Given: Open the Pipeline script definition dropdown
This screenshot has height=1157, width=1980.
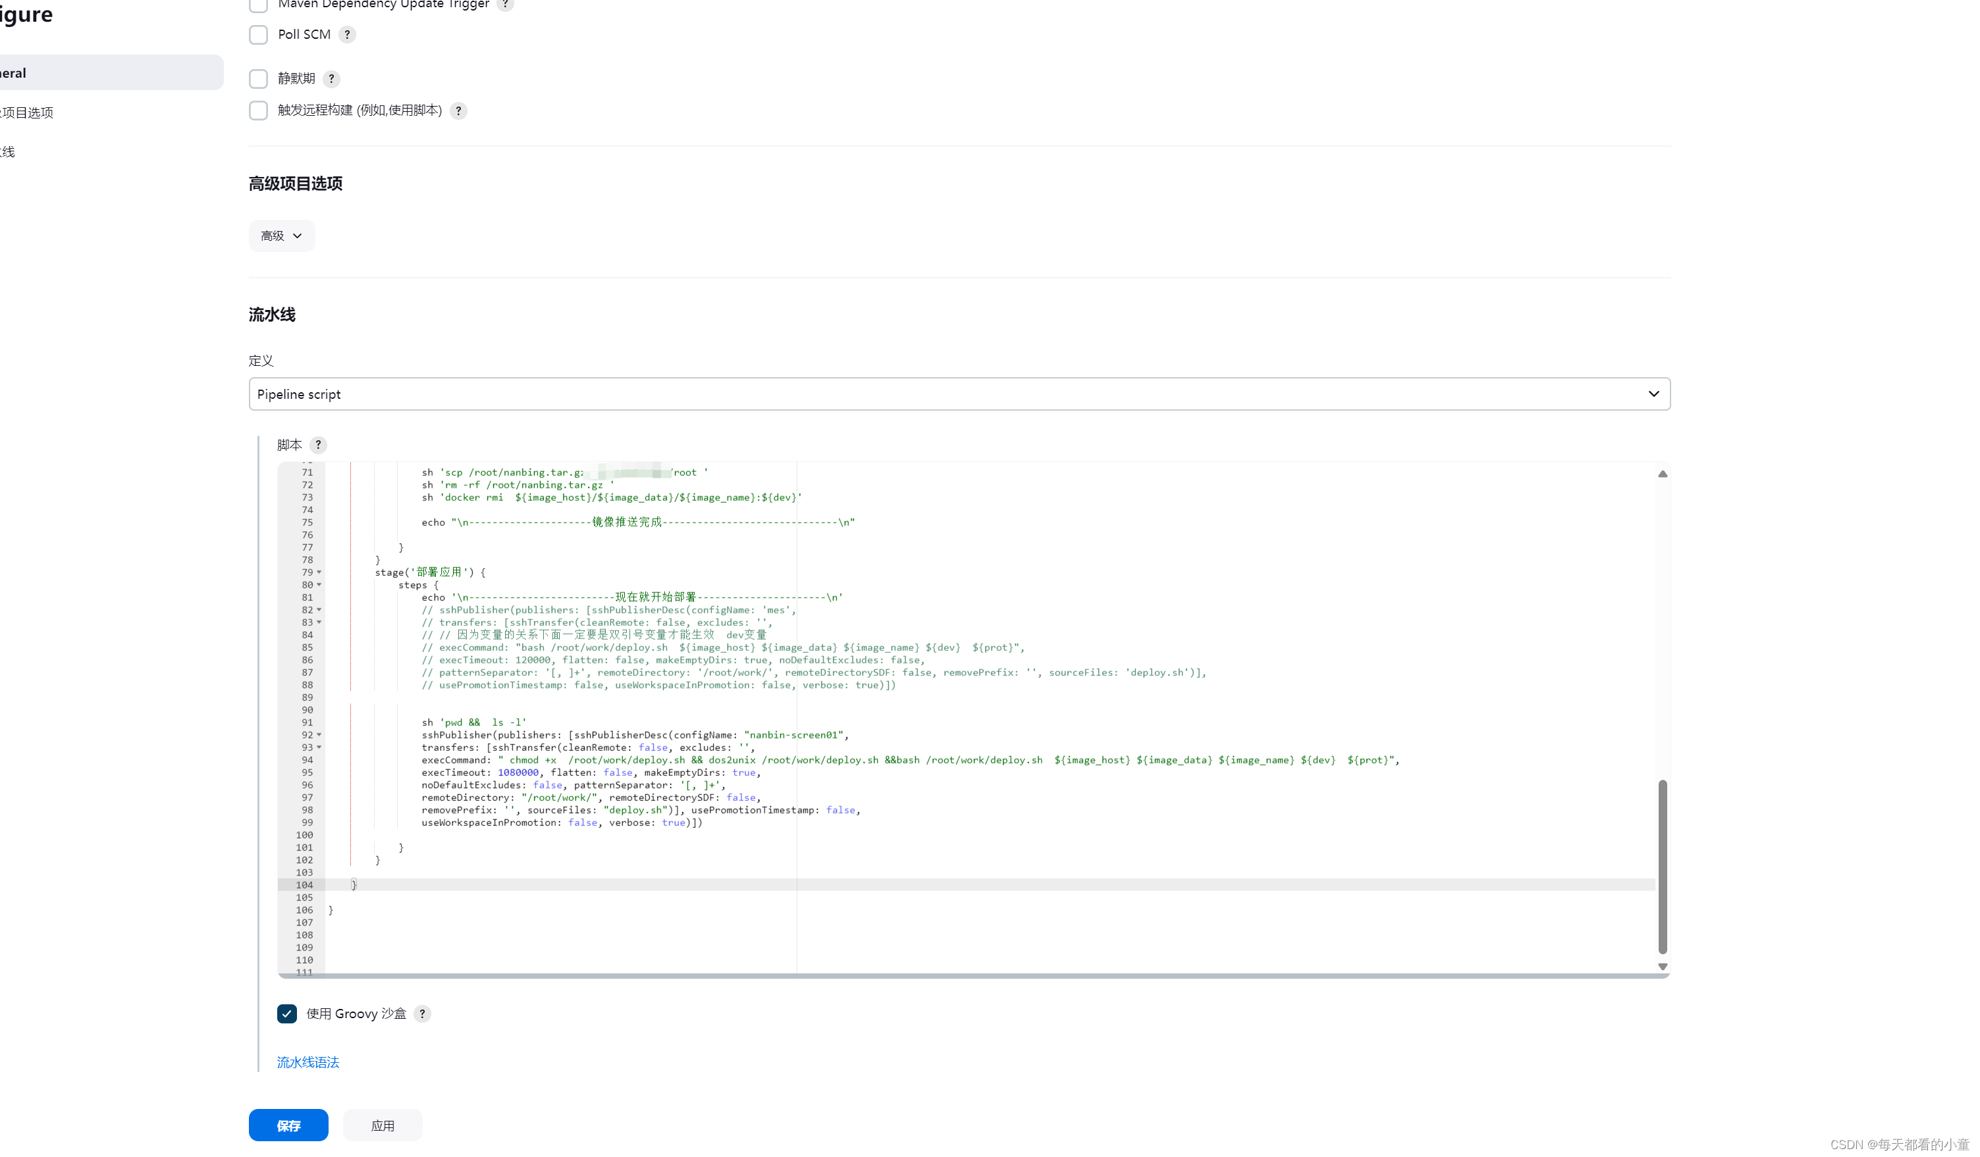Looking at the screenshot, I should click(959, 394).
